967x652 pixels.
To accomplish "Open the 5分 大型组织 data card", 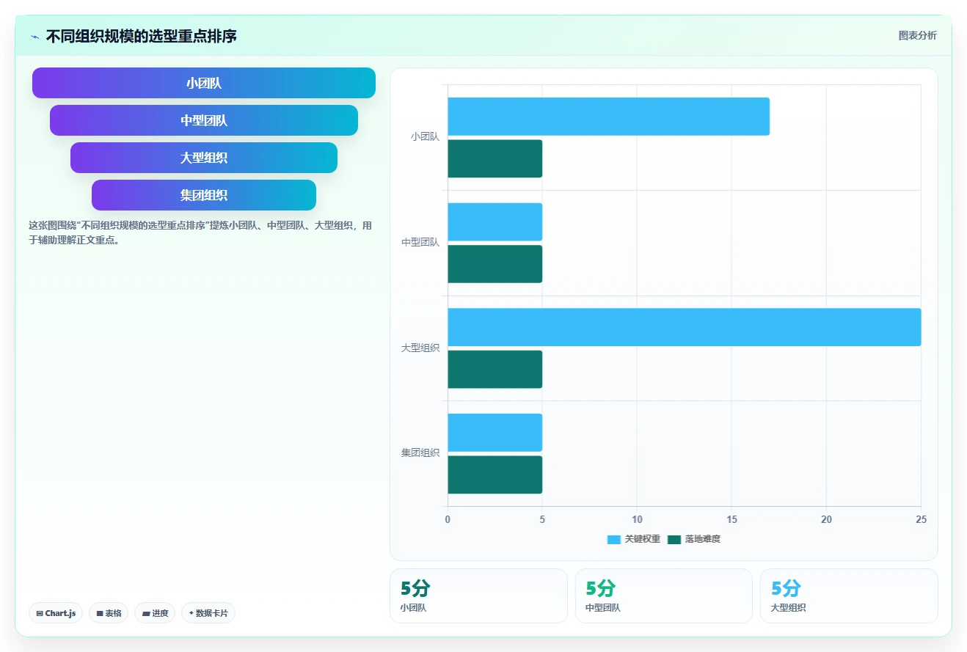I will [x=849, y=596].
